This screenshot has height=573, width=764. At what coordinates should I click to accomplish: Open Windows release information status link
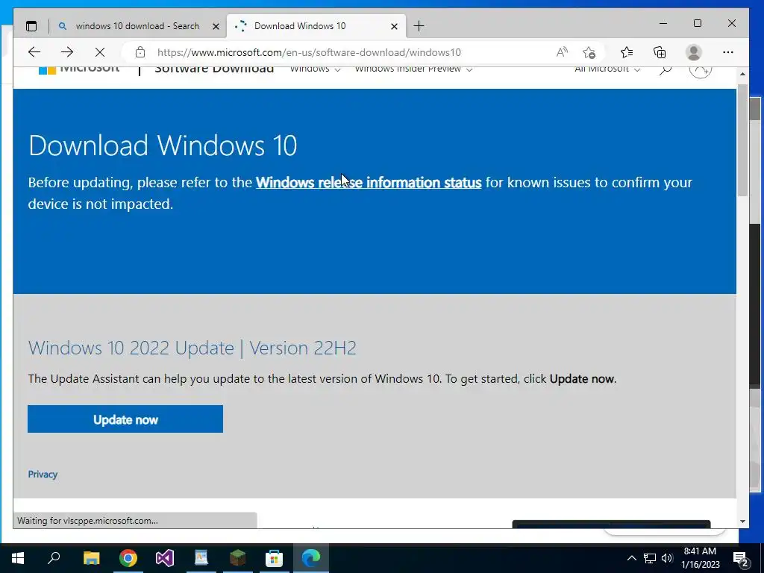point(369,182)
